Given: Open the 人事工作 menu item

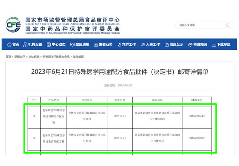Looking at the screenshot, I should click(151, 44).
